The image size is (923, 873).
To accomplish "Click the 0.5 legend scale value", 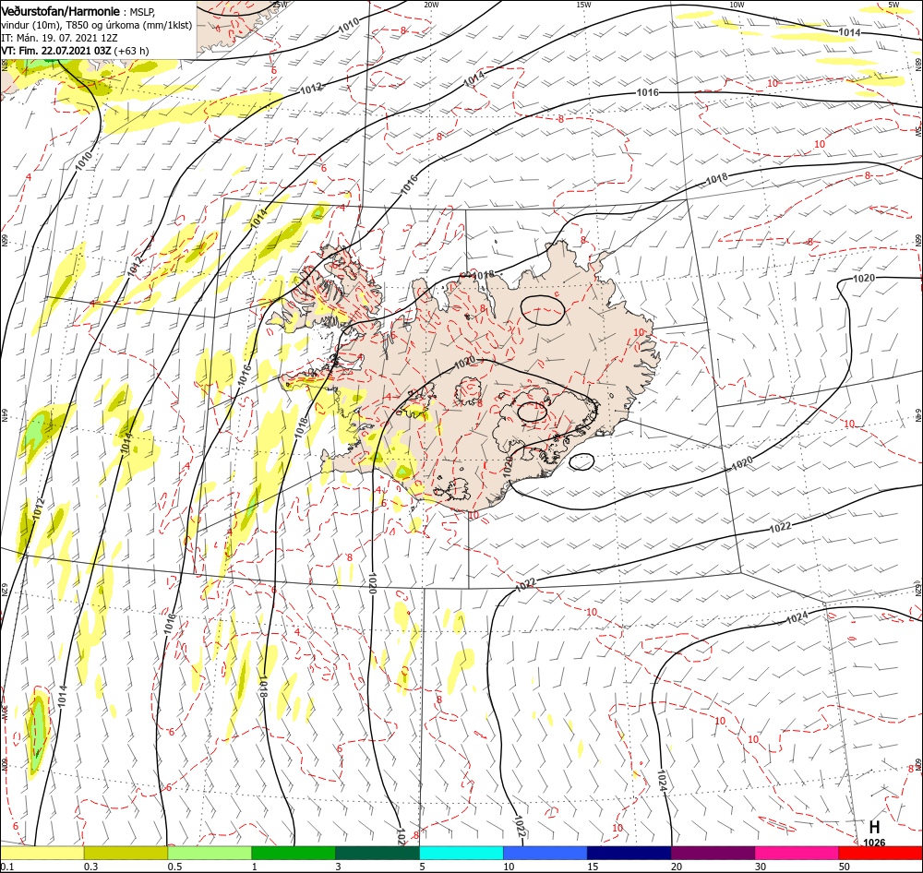I will 174,867.
